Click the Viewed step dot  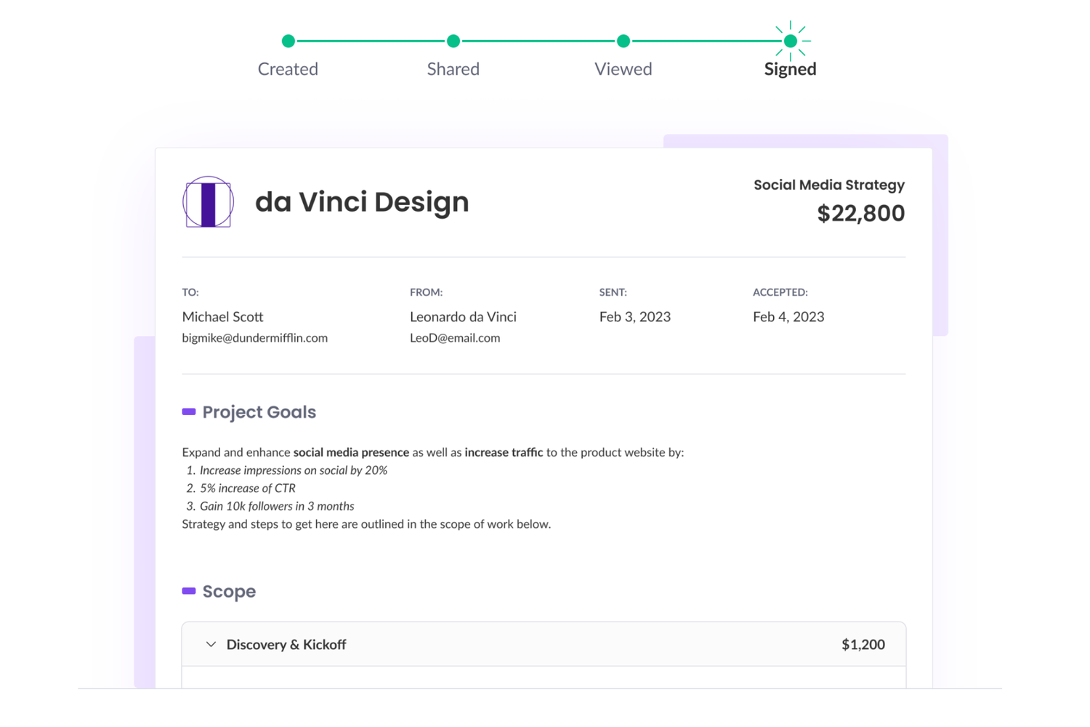623,41
